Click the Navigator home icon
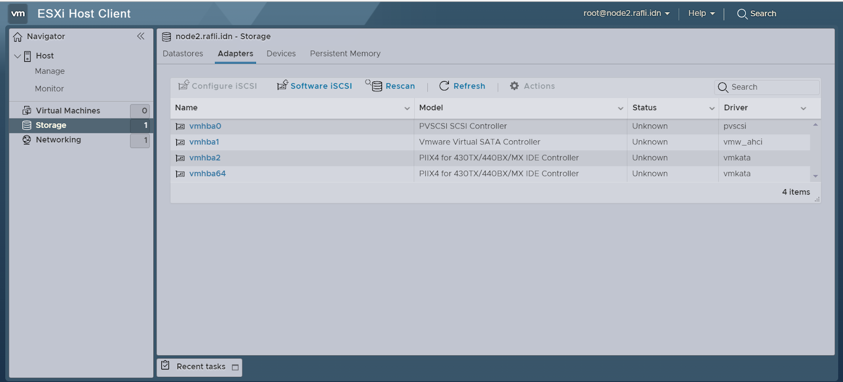Image resolution: width=843 pixels, height=382 pixels. point(18,36)
